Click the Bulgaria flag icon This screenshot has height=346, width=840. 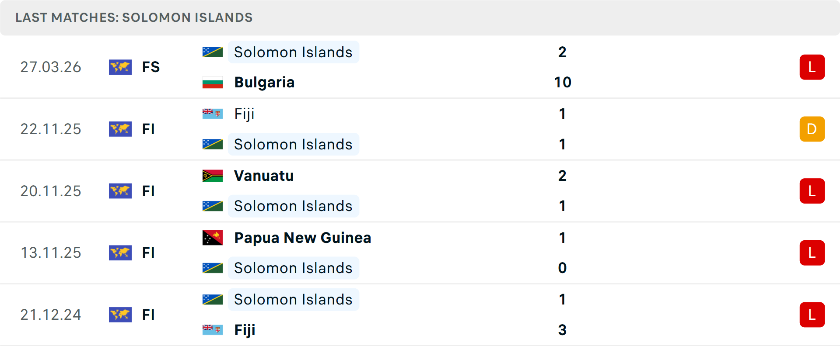point(213,83)
